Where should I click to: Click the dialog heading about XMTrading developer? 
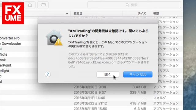(108, 33)
